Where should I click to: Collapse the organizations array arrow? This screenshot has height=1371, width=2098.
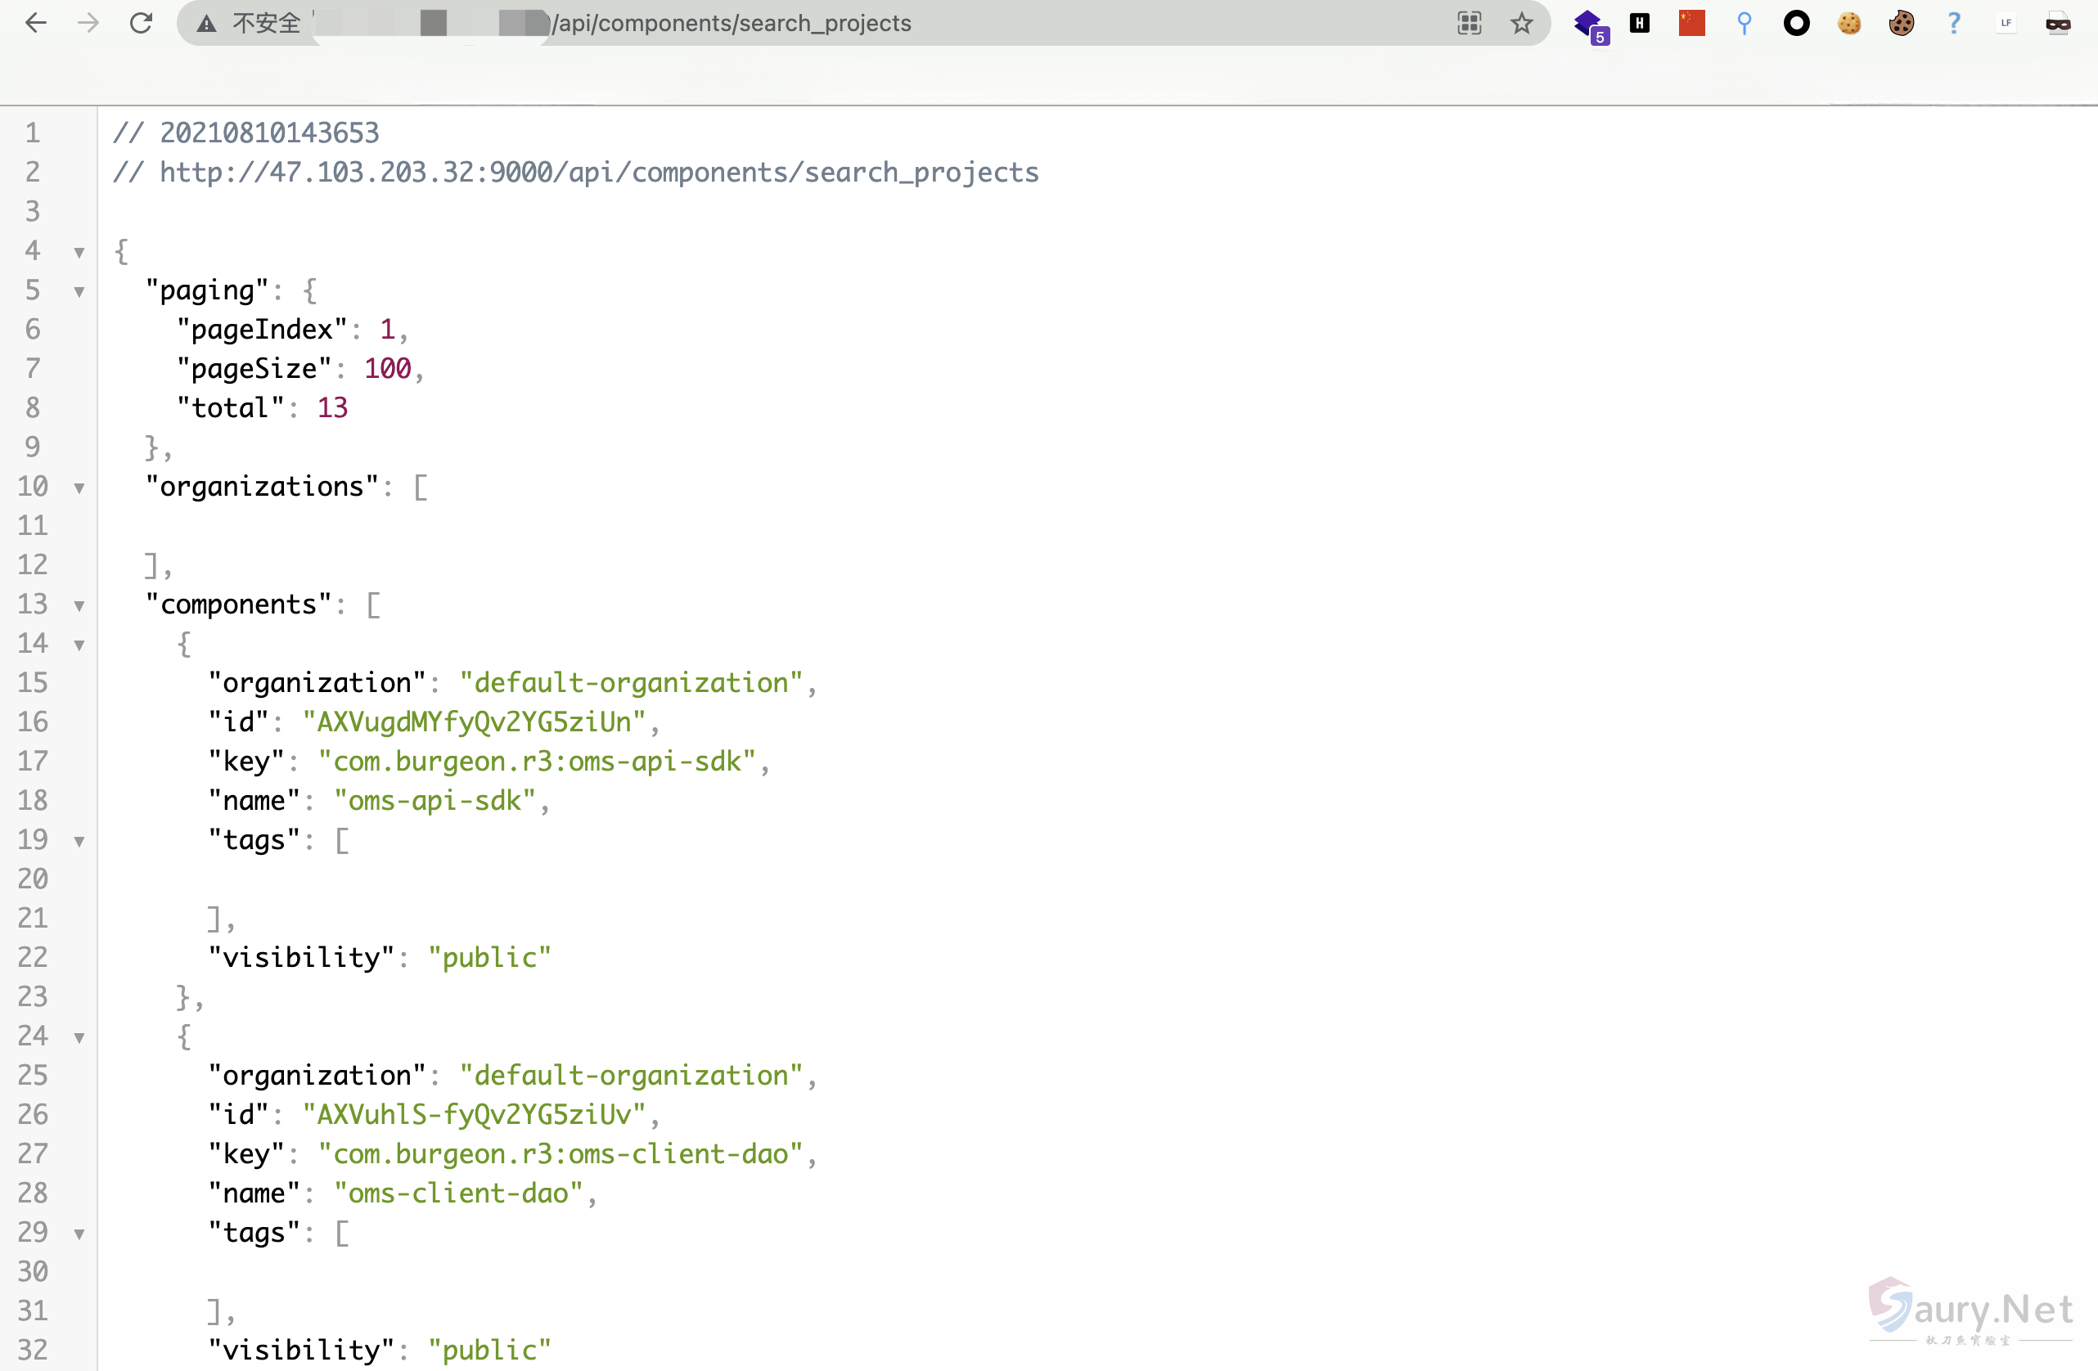[79, 488]
